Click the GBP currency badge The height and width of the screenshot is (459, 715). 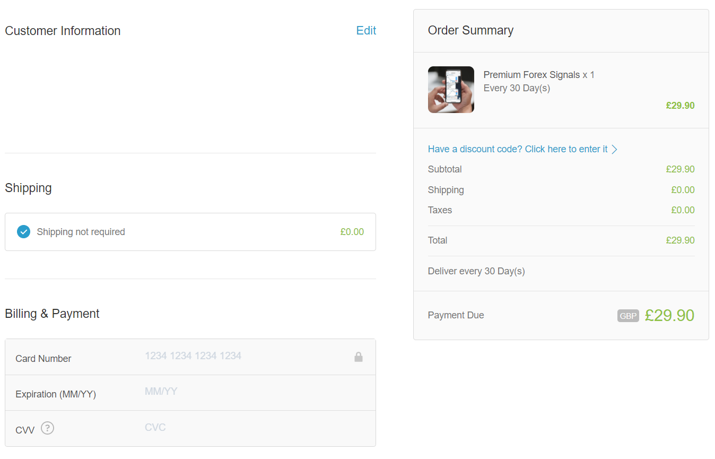tap(628, 316)
